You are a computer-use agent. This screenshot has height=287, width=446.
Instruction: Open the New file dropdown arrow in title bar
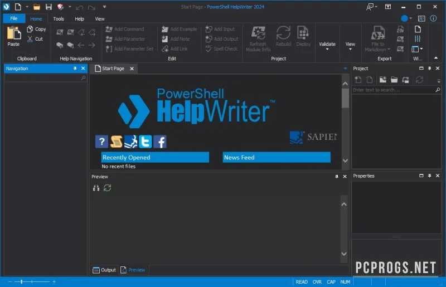[27, 7]
